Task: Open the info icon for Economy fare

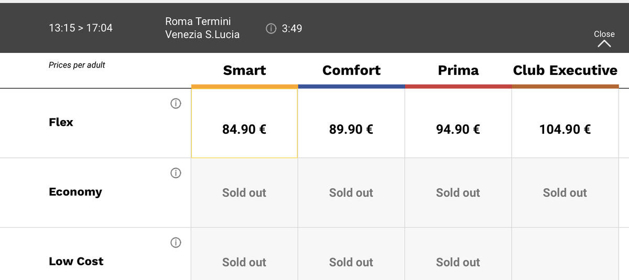Action: click(x=176, y=173)
